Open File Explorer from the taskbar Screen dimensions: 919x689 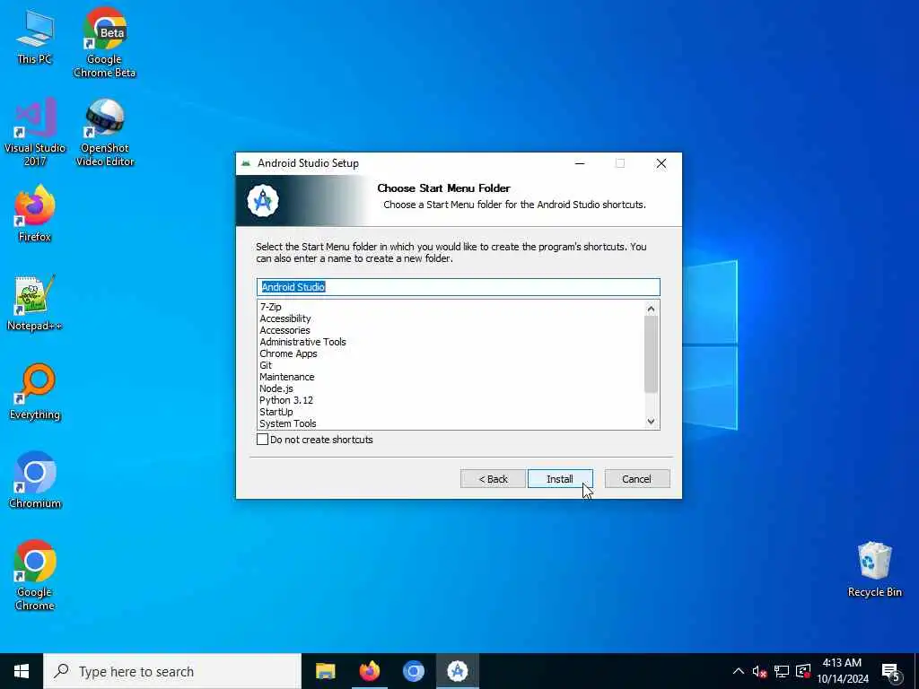point(325,671)
